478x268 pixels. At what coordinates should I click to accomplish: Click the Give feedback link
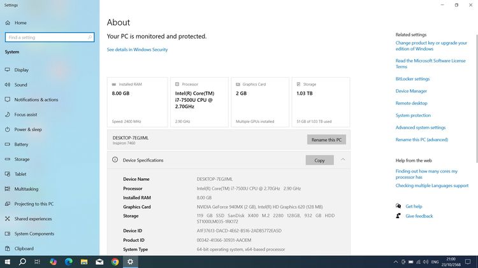click(x=419, y=216)
